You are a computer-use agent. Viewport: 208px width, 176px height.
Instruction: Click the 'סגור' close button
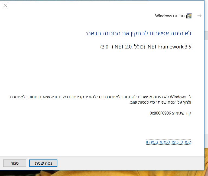coord(15,163)
